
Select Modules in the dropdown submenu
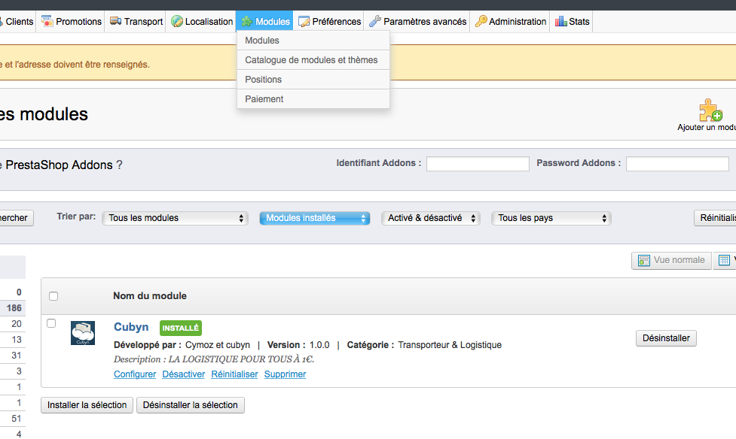[x=313, y=41]
